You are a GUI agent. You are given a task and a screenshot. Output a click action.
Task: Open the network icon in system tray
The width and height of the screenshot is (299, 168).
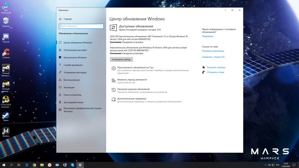pos(273,165)
